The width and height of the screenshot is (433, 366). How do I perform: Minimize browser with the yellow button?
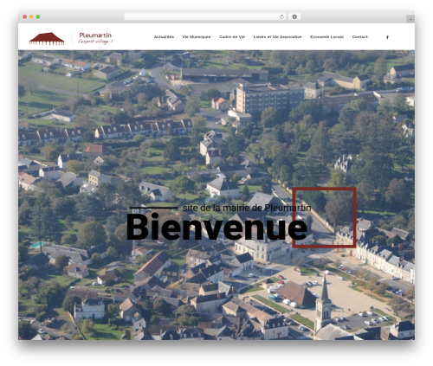[31, 16]
